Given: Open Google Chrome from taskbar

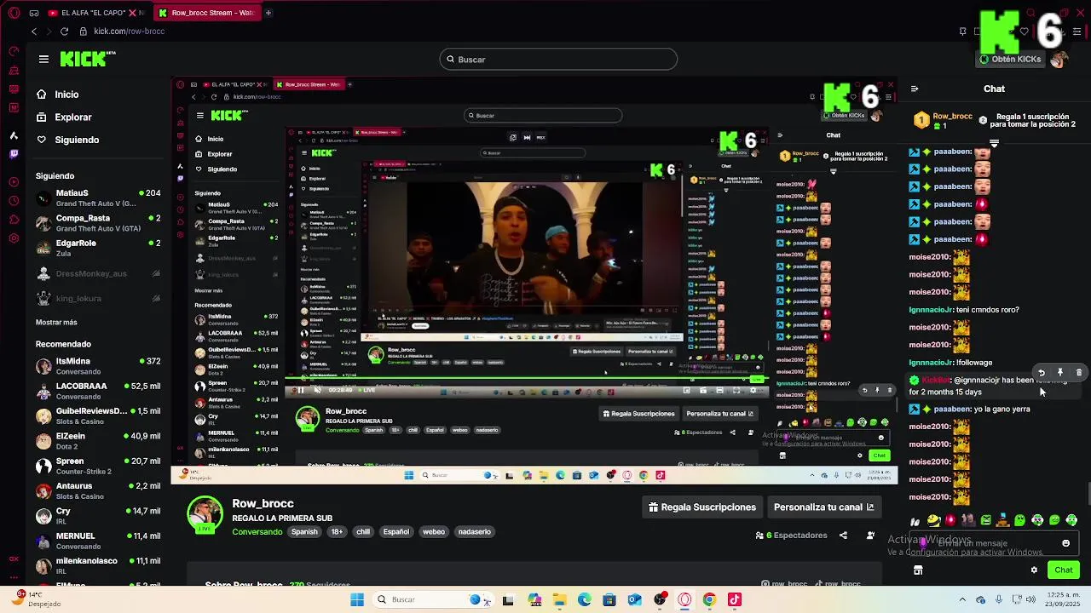Looking at the screenshot, I should click(709, 599).
